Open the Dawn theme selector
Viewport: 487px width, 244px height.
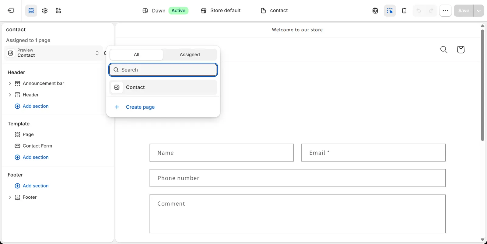click(x=165, y=11)
